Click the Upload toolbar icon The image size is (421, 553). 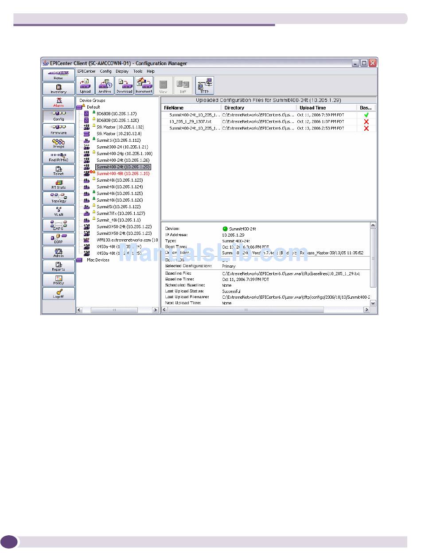click(86, 86)
